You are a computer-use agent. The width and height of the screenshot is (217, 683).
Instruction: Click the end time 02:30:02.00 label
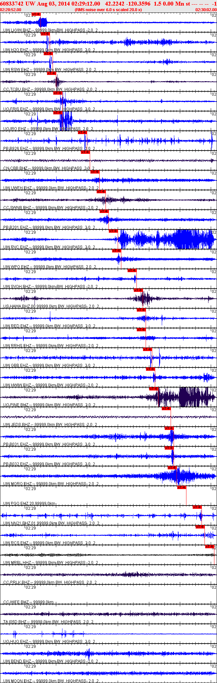point(206,10)
